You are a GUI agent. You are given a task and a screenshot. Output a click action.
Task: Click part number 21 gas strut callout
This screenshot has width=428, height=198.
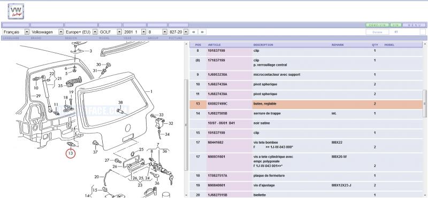pos(59,78)
